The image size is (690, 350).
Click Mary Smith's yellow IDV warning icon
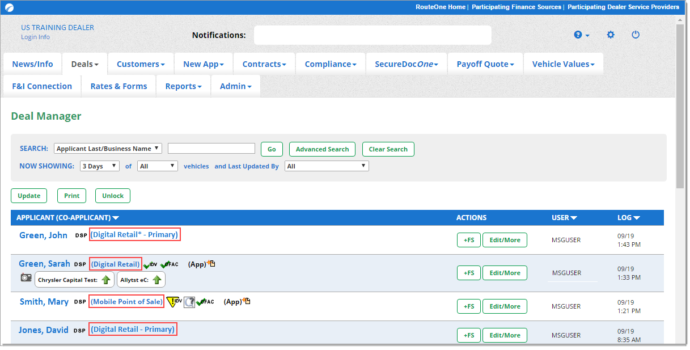[173, 302]
